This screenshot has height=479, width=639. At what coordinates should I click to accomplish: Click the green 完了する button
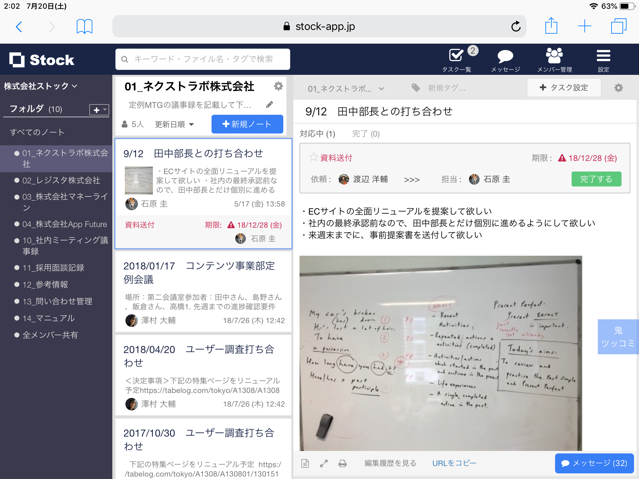pos(596,179)
